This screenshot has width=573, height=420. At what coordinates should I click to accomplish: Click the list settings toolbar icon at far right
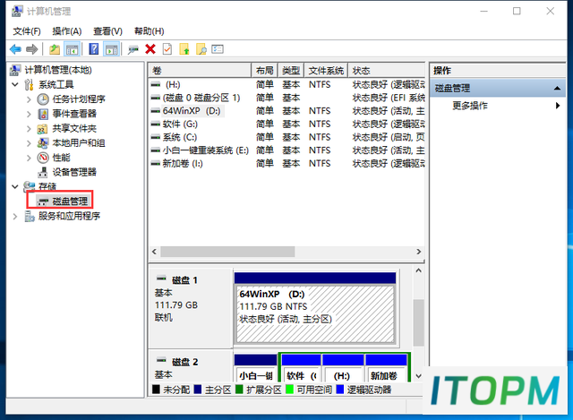coord(218,49)
